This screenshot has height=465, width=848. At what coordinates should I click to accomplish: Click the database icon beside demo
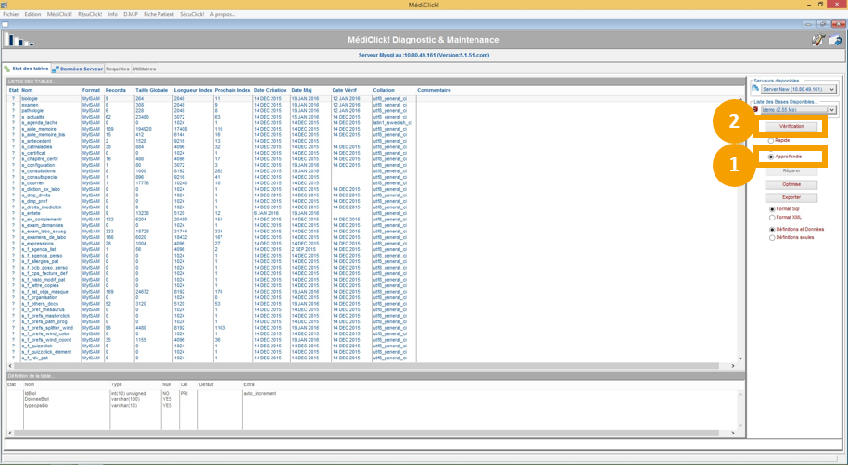tap(755, 109)
